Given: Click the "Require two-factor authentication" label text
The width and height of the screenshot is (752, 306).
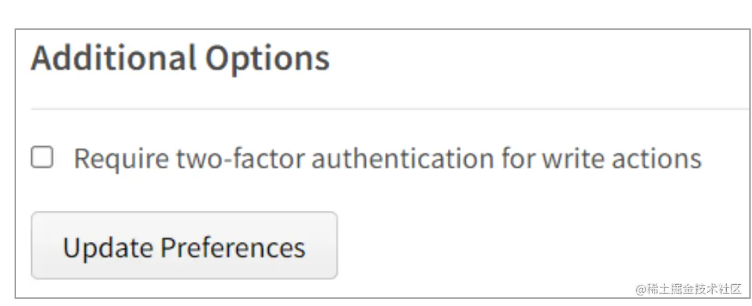Looking at the screenshot, I should click(x=387, y=159).
